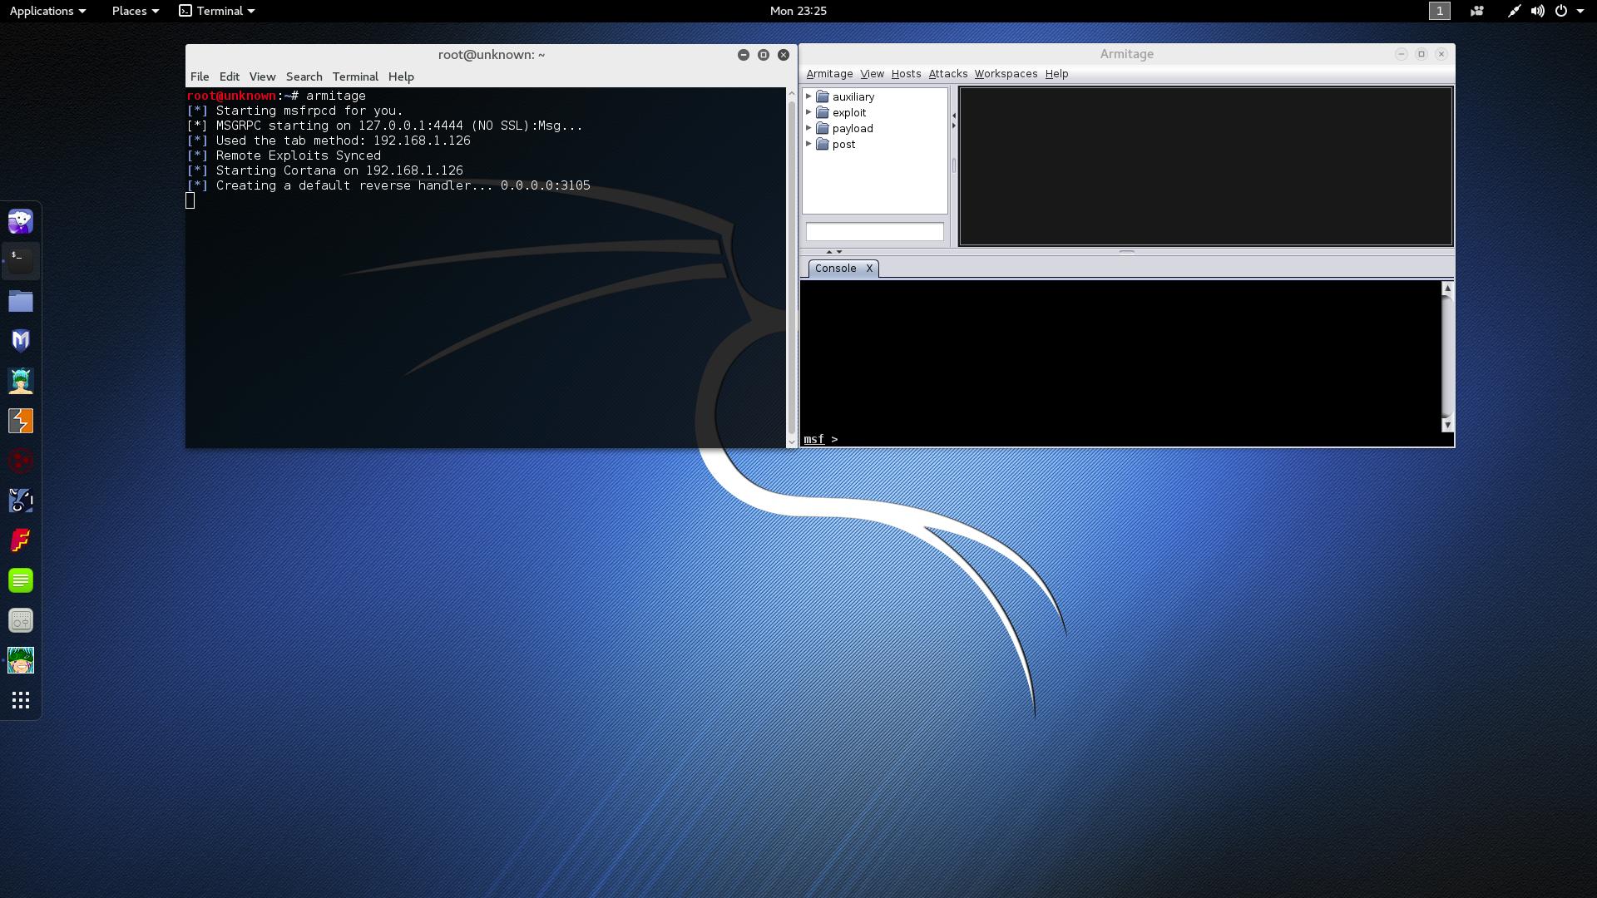Launch Armitage from the teal-haired dock icon

point(21,381)
